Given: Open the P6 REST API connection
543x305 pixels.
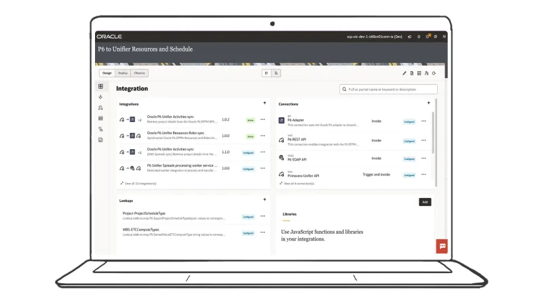Looking at the screenshot, I should click(297, 140).
